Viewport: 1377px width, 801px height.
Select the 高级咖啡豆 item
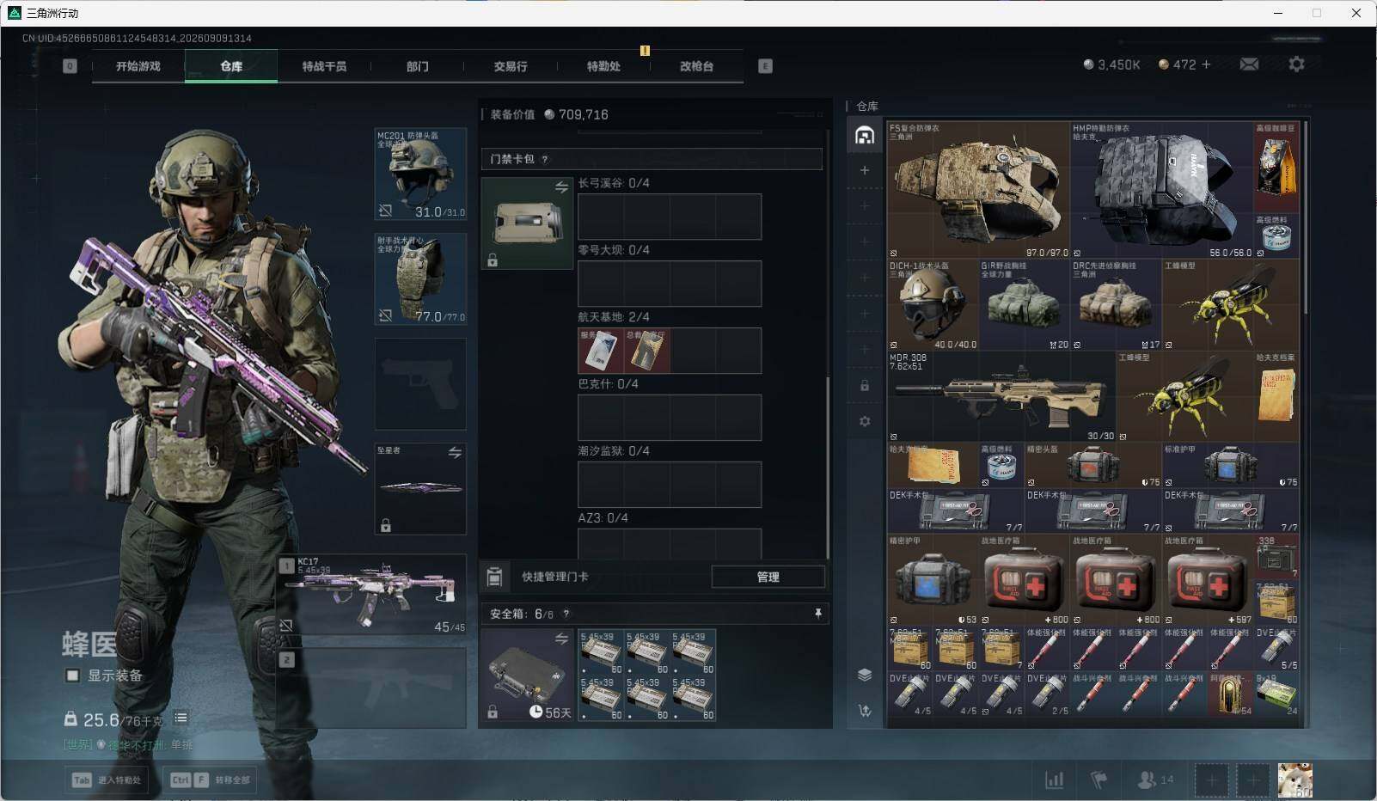click(x=1276, y=167)
